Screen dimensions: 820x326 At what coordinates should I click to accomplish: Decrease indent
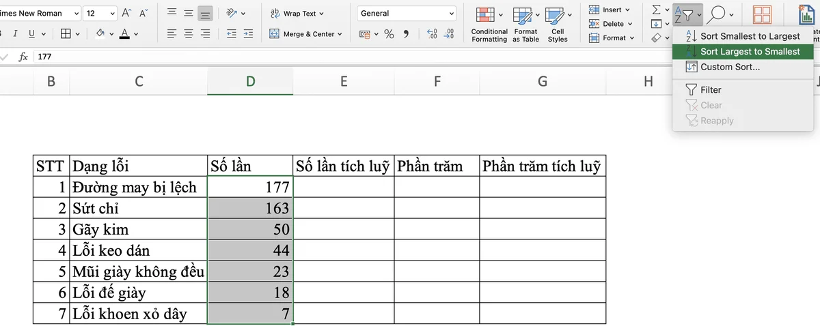(231, 33)
